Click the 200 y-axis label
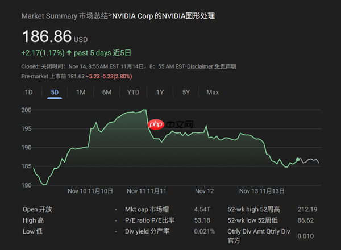341x250 pixels. pos(26,110)
